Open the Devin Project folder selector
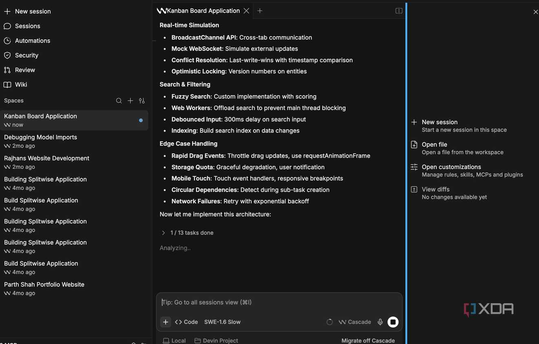Viewport: 539px width, 344px height. (x=216, y=341)
